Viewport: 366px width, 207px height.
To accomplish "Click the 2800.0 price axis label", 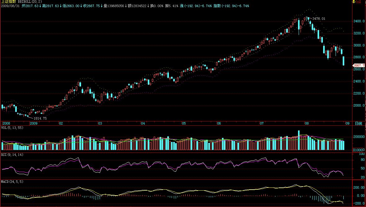I will pos(359,57).
